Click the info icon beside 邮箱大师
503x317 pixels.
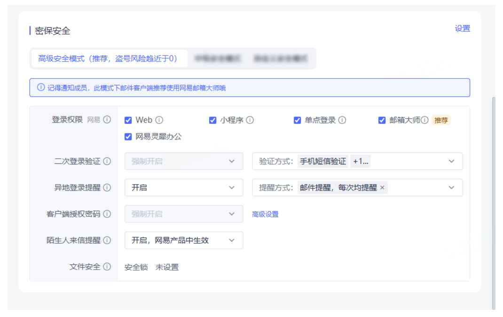point(424,120)
